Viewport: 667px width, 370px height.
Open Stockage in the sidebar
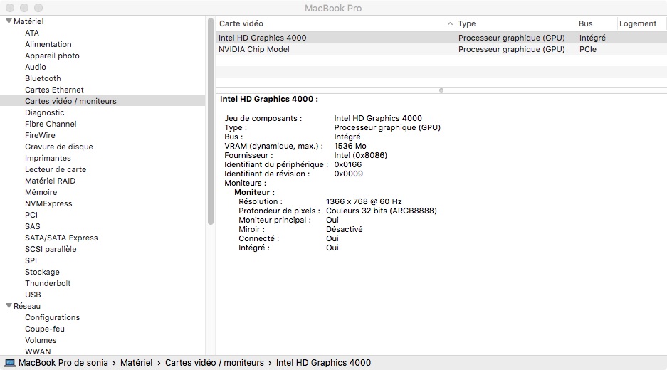point(42,272)
